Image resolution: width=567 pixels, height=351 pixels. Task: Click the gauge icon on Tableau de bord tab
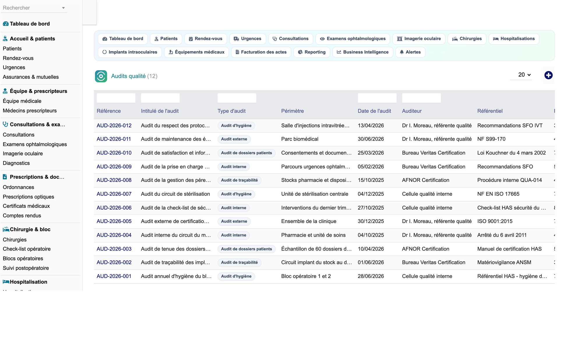(105, 39)
